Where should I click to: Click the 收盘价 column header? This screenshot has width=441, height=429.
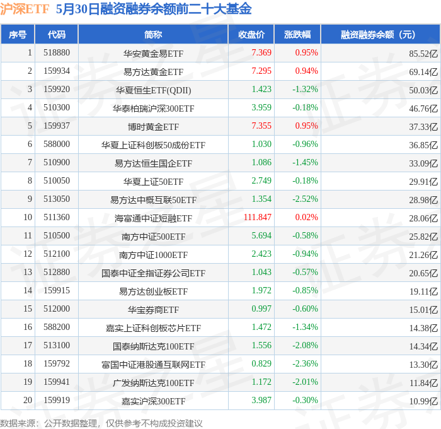click(251, 34)
